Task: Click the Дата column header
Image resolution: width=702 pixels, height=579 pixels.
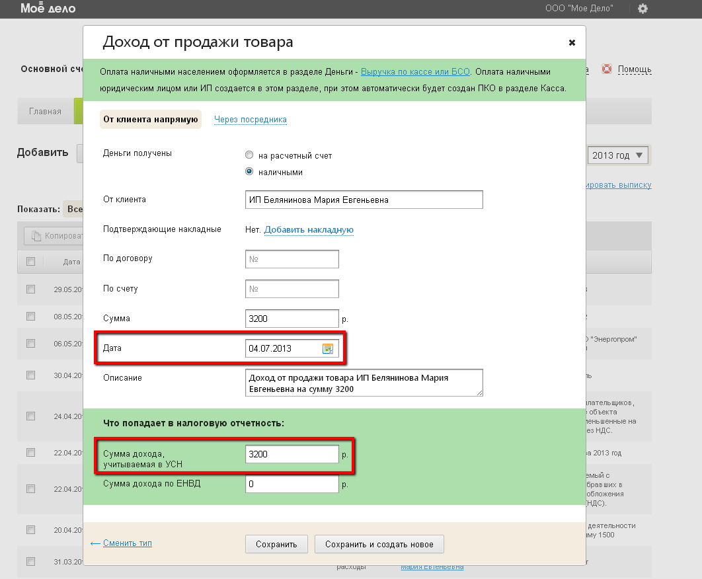Action: (71, 262)
